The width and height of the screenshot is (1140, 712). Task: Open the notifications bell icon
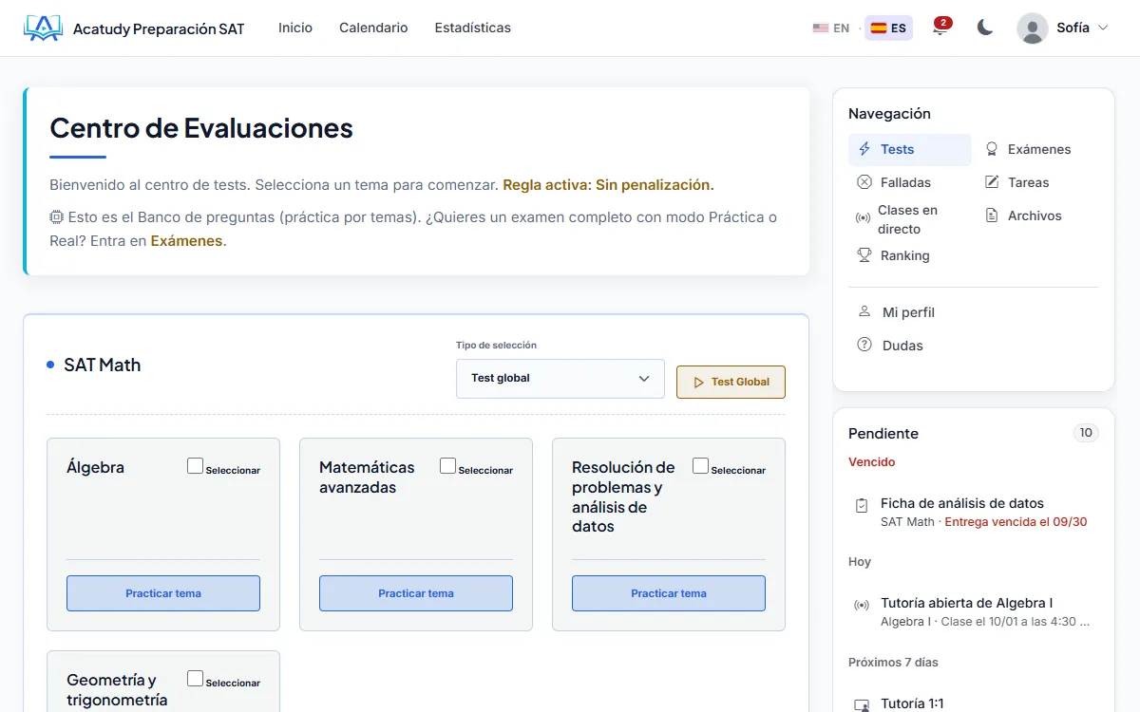940,28
